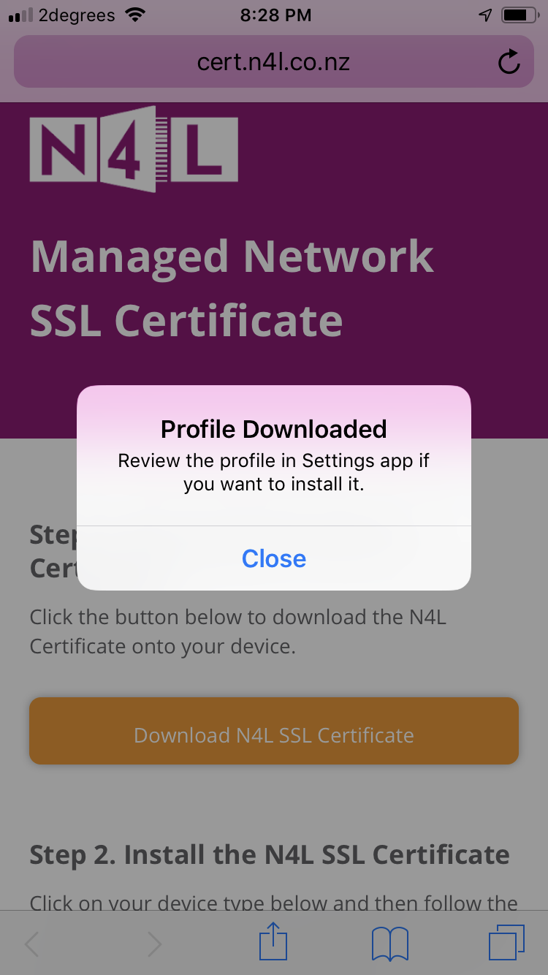
Task: Tap the Profile Downloaded alert title
Action: click(x=274, y=429)
